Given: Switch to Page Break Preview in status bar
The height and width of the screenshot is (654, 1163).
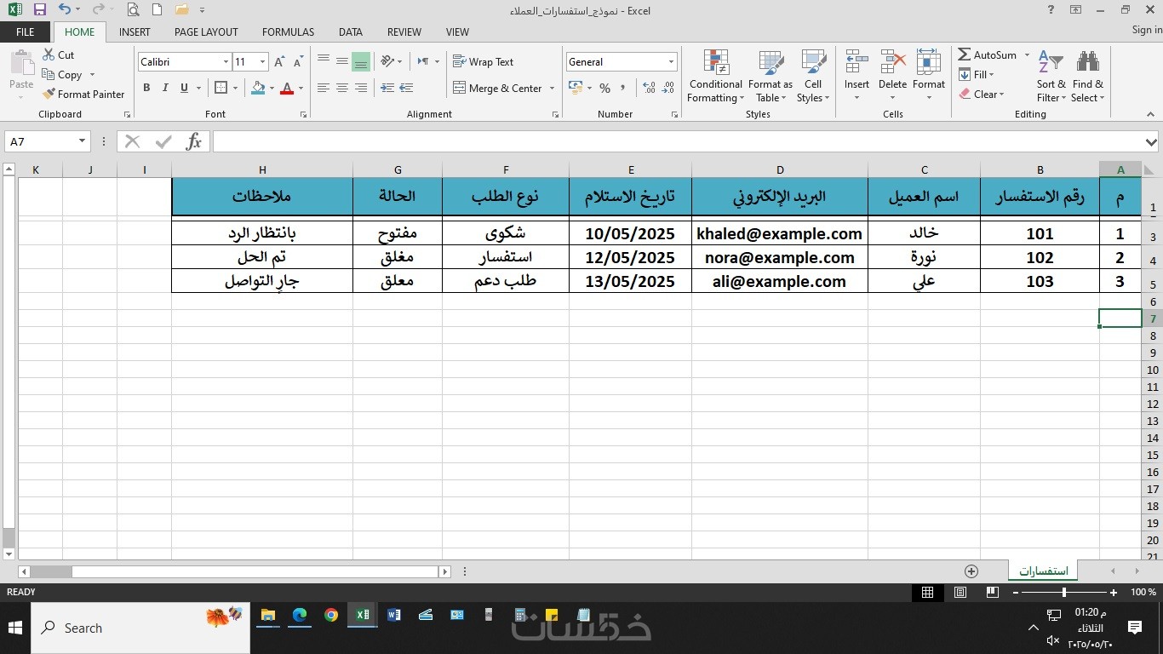Looking at the screenshot, I should pos(992,593).
